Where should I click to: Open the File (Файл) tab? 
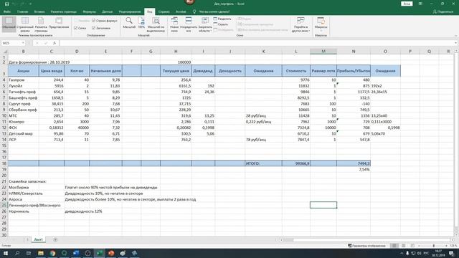[7, 11]
